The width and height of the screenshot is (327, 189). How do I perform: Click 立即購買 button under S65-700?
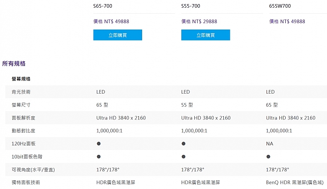point(118,35)
